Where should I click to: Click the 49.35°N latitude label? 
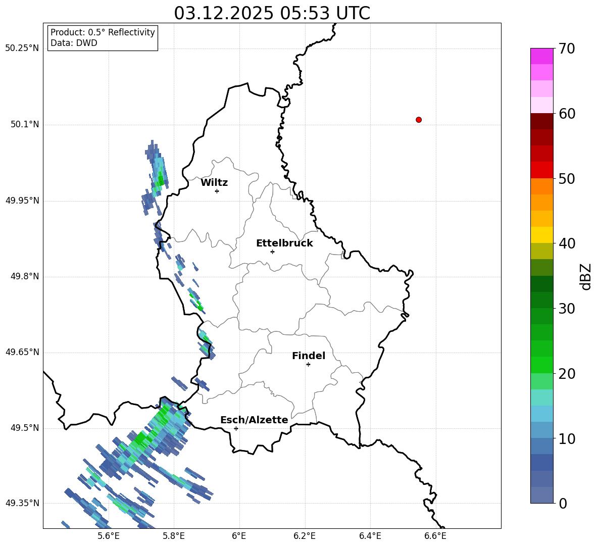(22, 503)
